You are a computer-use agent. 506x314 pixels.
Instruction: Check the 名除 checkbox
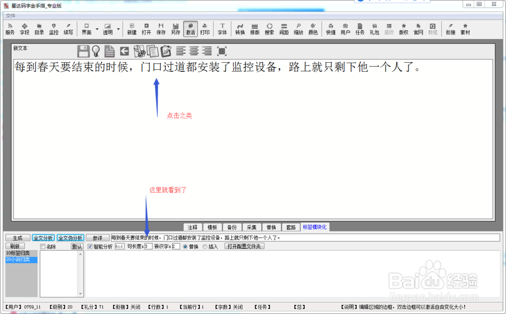coord(42,246)
